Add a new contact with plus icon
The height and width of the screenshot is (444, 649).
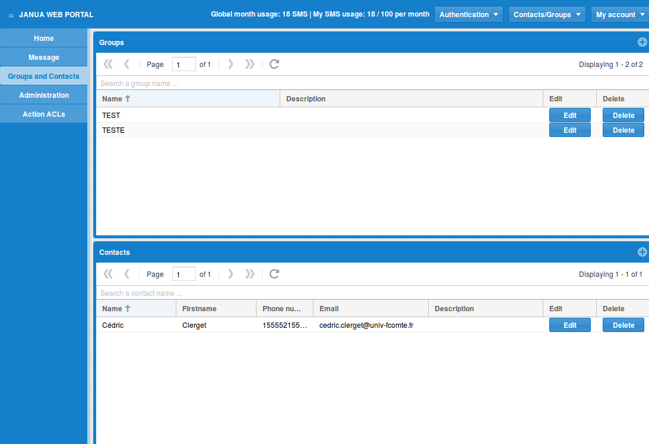[642, 252]
